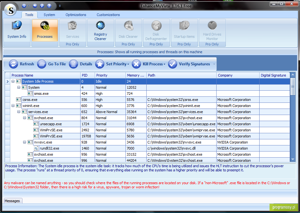
Task: Click the EnhanceMyVista S logo button
Action: pos(11,10)
